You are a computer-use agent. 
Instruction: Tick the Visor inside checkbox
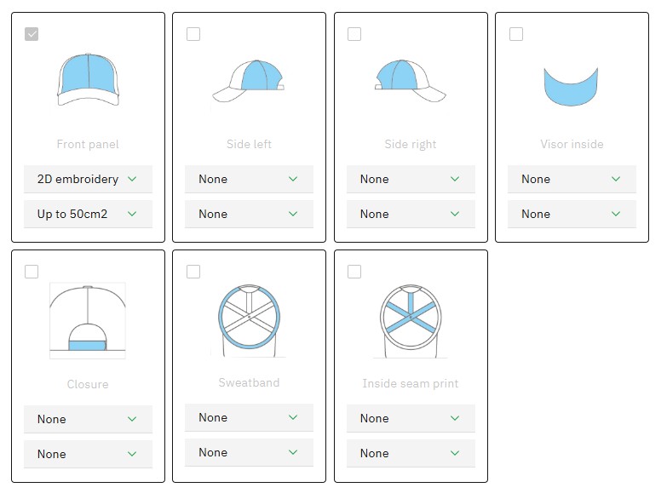click(516, 34)
